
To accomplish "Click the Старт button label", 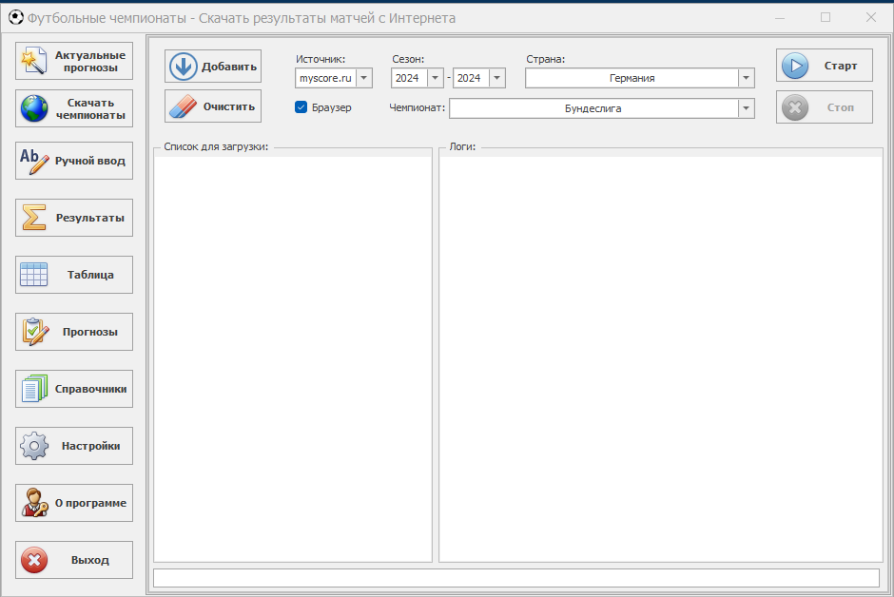I will click(x=841, y=66).
